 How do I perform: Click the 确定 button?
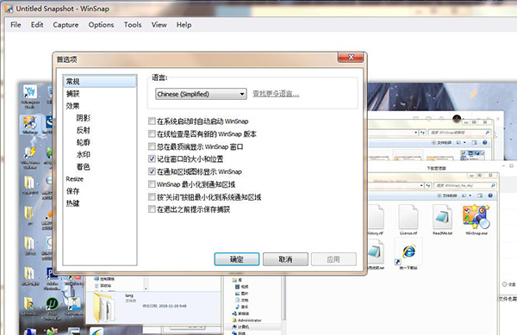(x=237, y=259)
